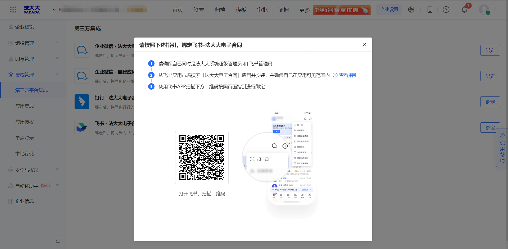This screenshot has height=249, width=508.
Task: Click the 飞书 app icon
Action: 82,127
